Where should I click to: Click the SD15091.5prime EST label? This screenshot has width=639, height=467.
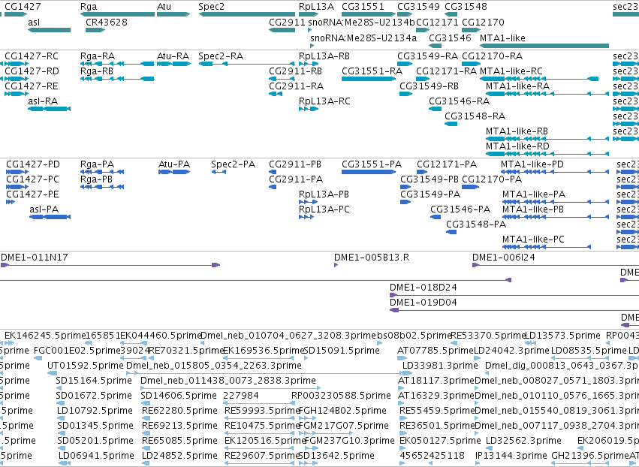342,351
